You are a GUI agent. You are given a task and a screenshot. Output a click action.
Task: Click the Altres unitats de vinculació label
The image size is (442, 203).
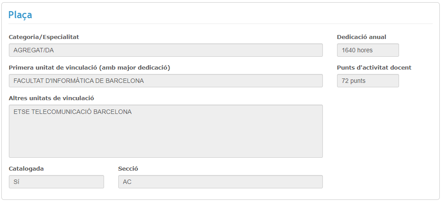(x=51, y=98)
